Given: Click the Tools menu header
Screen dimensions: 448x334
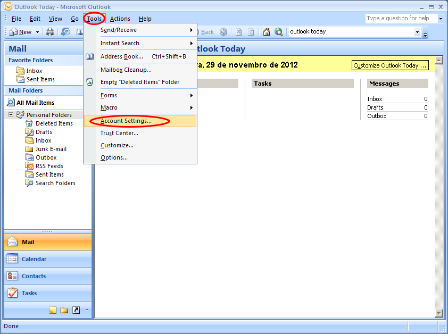Looking at the screenshot, I should coord(94,19).
